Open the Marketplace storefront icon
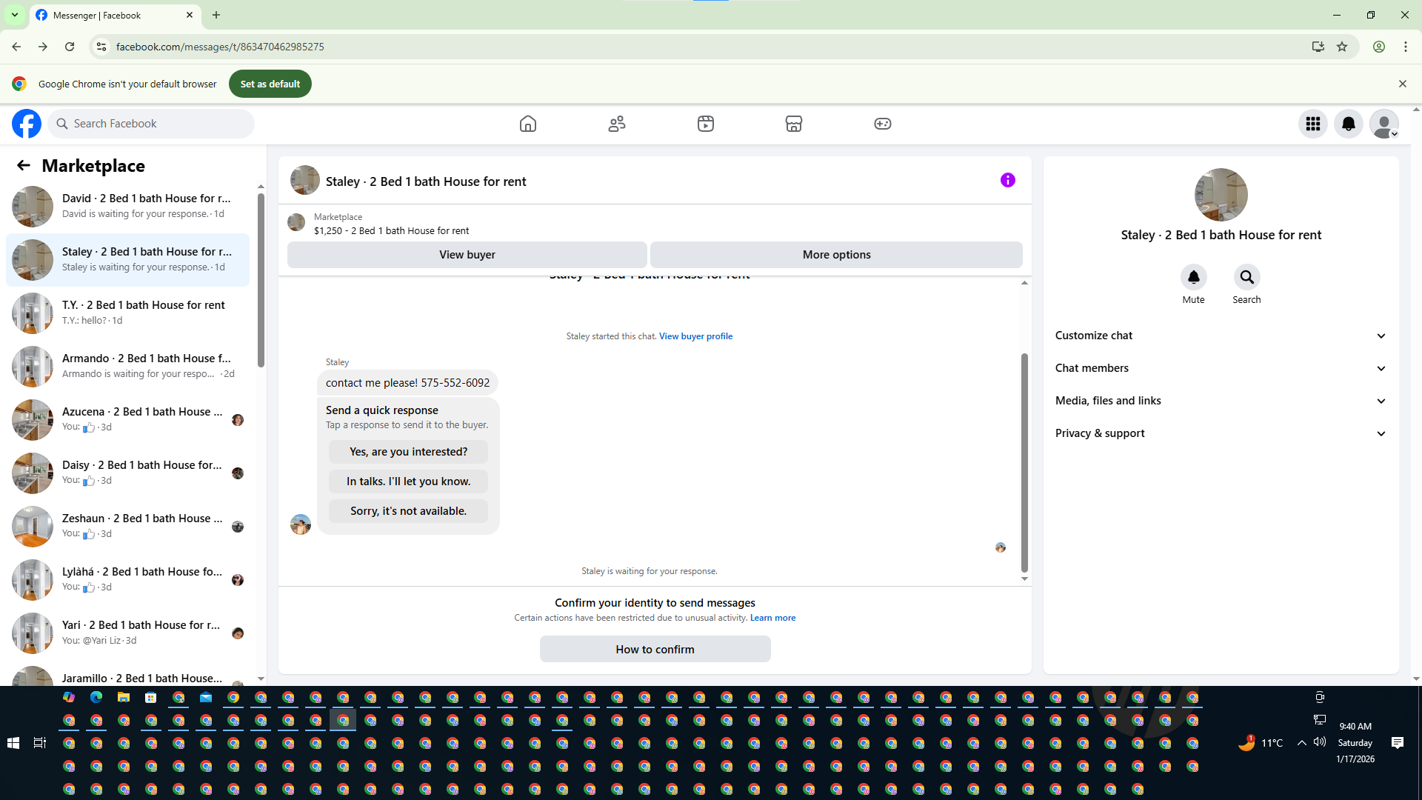Viewport: 1422px width, 800px height. click(x=793, y=124)
